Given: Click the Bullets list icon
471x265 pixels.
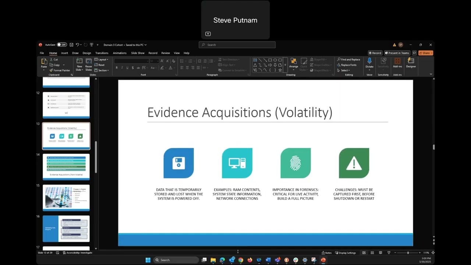Looking at the screenshot, I should [x=182, y=61].
